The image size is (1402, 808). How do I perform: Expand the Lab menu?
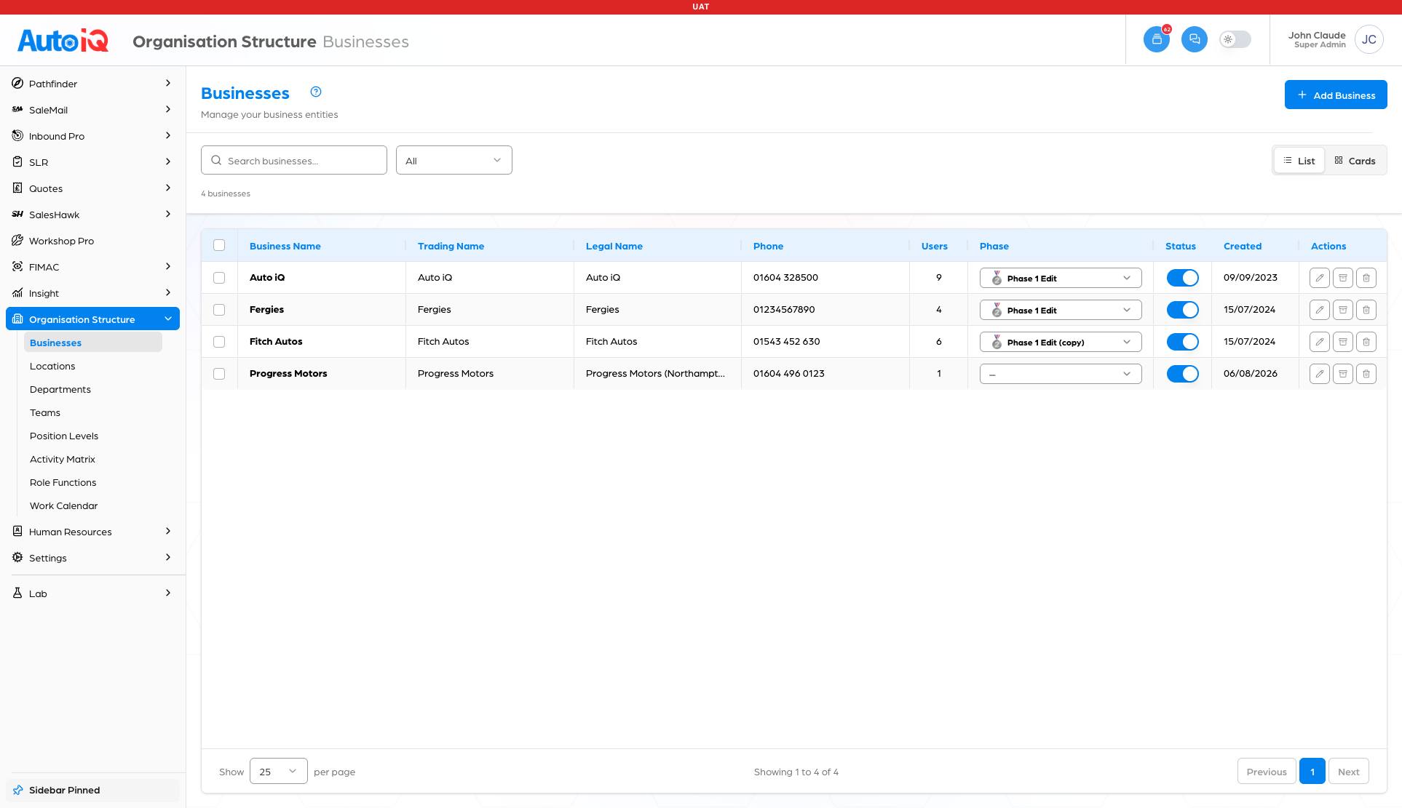pos(92,593)
